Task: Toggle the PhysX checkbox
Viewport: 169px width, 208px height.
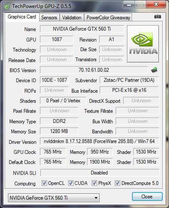Action: [94, 183]
